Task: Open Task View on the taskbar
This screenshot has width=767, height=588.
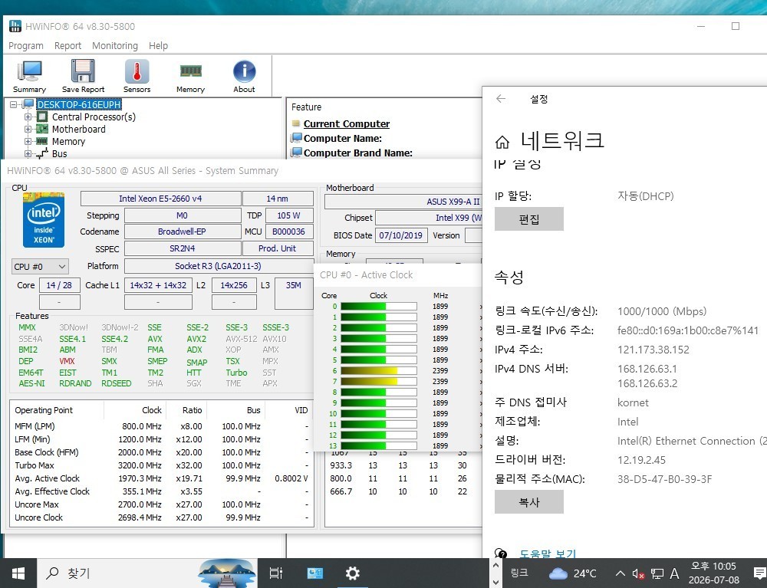Action: 276,573
